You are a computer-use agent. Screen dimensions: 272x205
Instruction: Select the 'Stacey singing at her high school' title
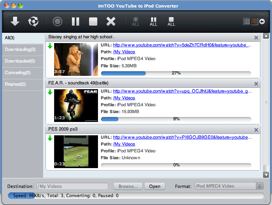pyautogui.click(x=81, y=37)
